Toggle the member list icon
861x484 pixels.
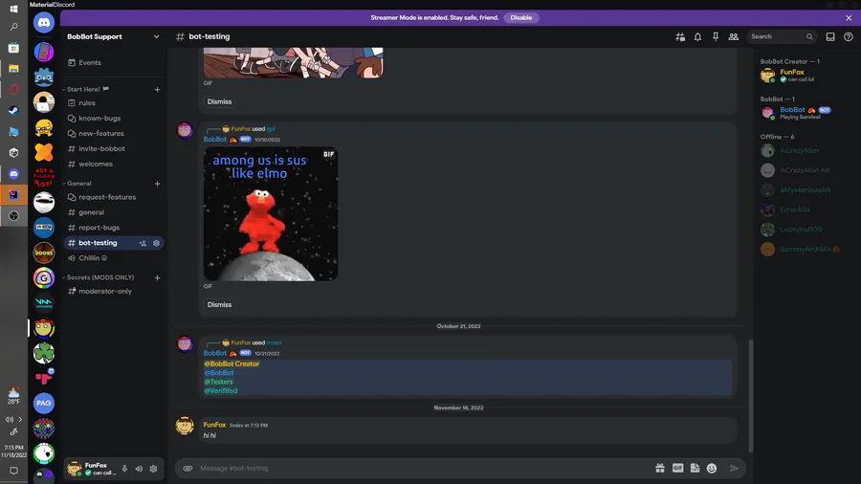[x=734, y=36]
